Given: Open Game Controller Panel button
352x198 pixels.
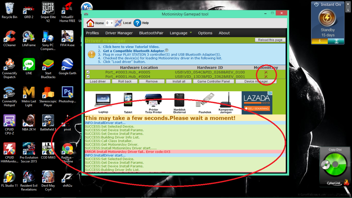Looking at the screenshot, I should (x=213, y=81).
